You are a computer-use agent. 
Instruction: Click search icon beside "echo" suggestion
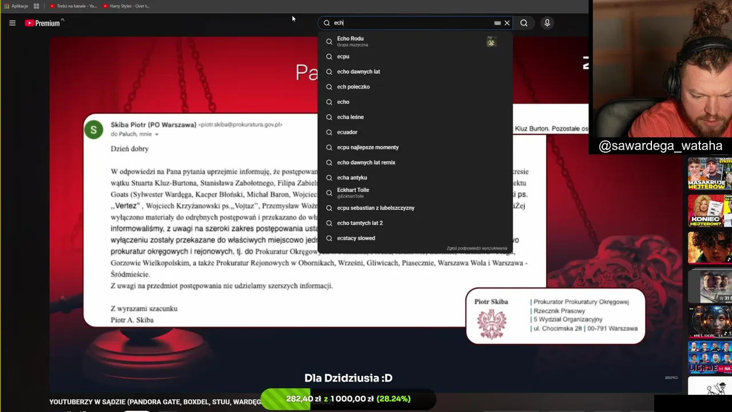(329, 102)
